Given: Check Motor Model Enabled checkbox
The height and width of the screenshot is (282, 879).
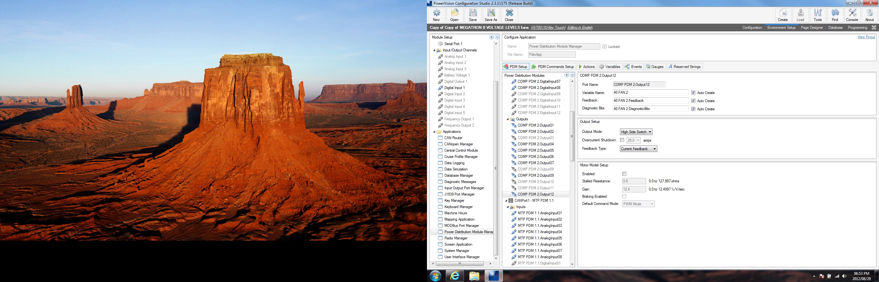Looking at the screenshot, I should 624,174.
